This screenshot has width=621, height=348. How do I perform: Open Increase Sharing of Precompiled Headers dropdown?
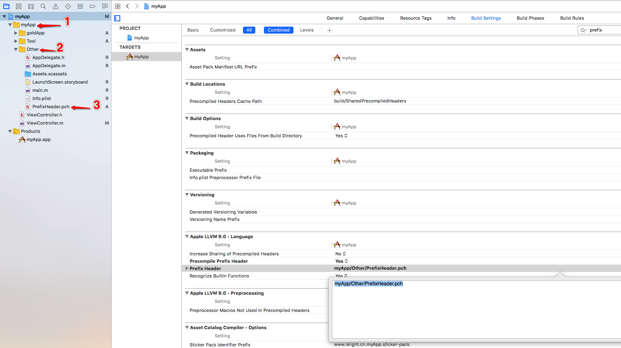click(341, 254)
